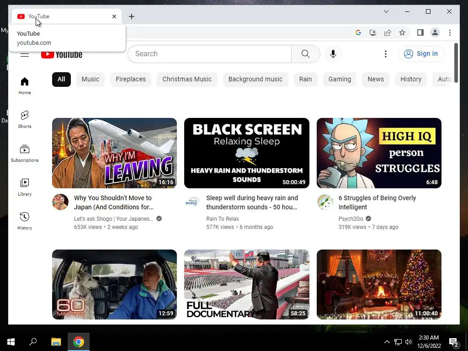Open the Full Documentary video thumbnail

click(x=246, y=284)
